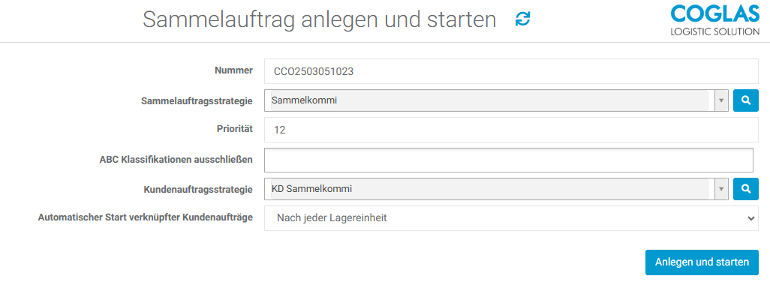Open search for Sammelauftragsstrategie via magnifier button
Image resolution: width=770 pixels, height=285 pixels.
[746, 100]
